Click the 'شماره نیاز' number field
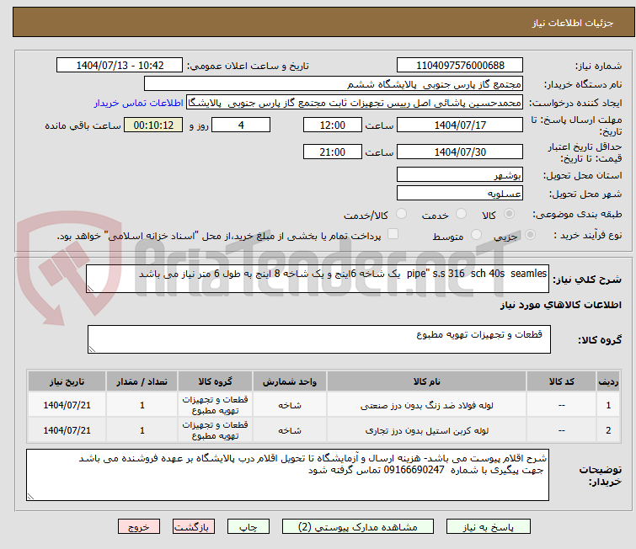This screenshot has height=549, width=636. pyautogui.click(x=459, y=66)
